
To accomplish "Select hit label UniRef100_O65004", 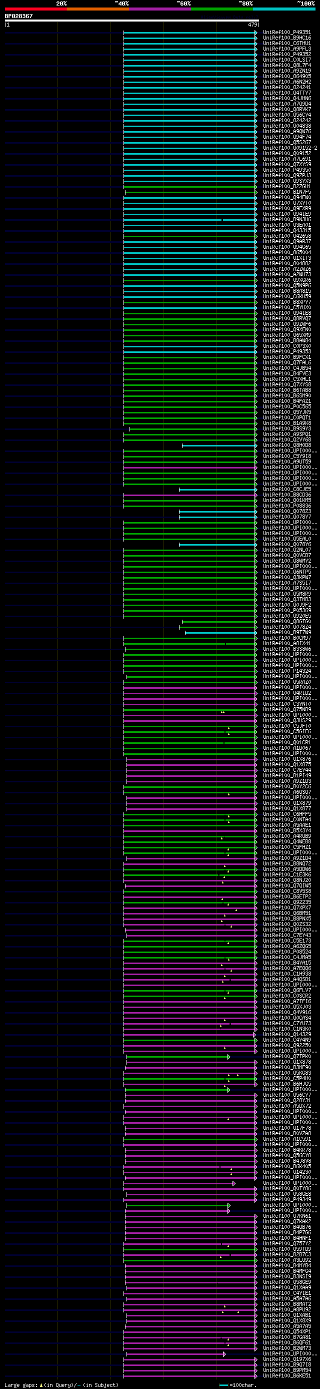I will click(287, 252).
